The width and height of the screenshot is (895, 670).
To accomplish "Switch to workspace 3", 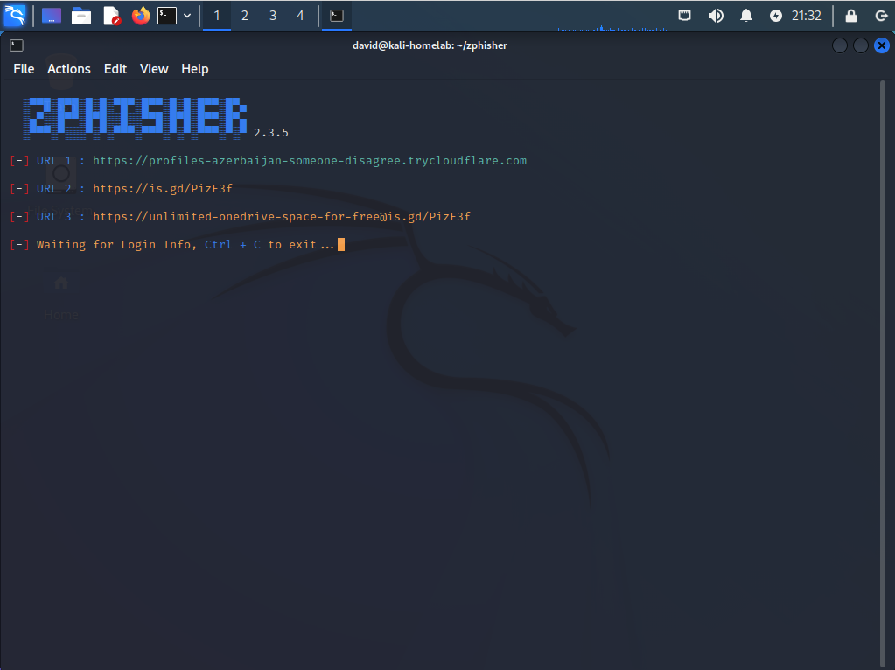I will (x=273, y=16).
